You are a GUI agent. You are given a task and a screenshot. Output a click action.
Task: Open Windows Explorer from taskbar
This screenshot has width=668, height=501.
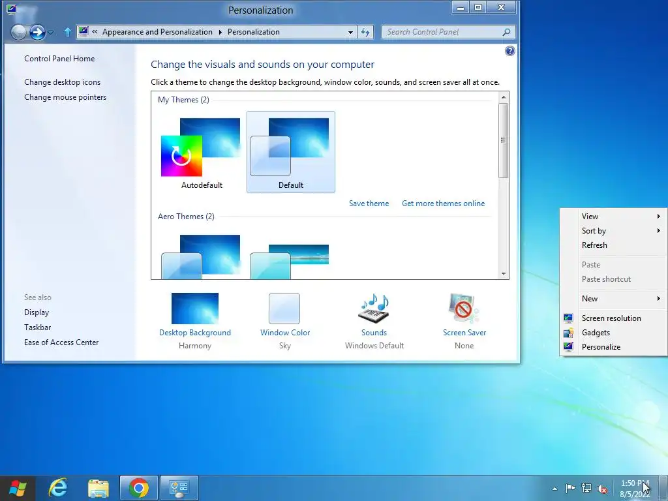coord(98,488)
